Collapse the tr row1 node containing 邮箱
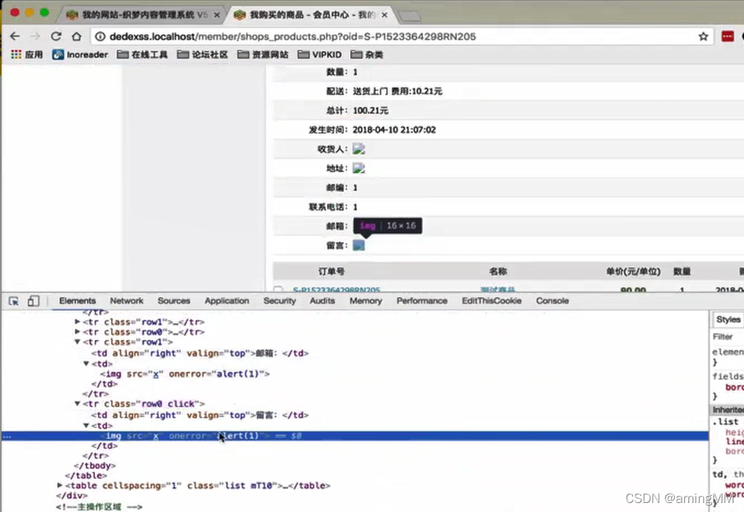The width and height of the screenshot is (744, 512). [78, 342]
